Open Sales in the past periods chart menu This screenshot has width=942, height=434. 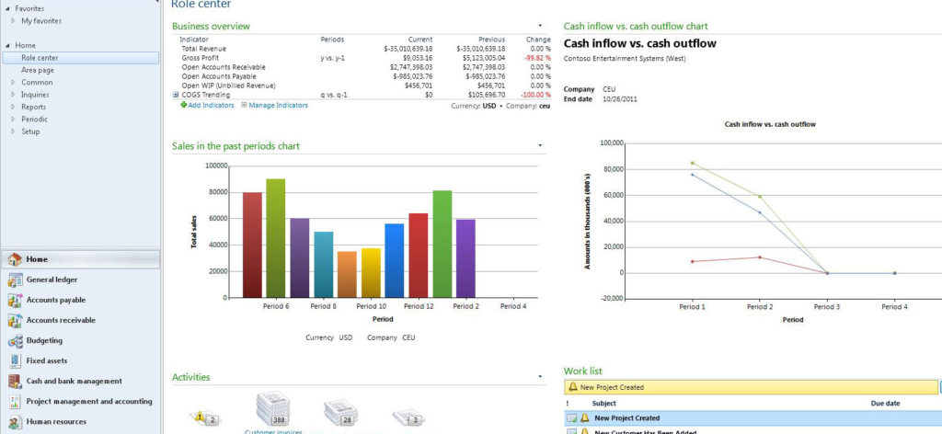point(540,146)
